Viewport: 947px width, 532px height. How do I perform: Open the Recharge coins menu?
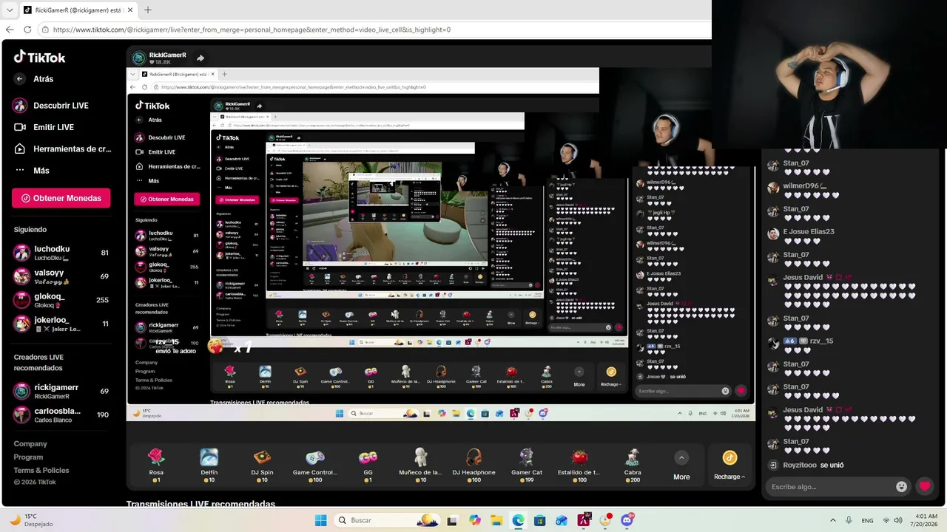(x=729, y=466)
